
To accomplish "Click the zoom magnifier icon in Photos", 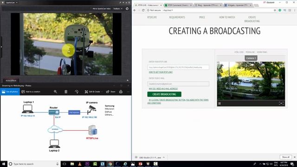I will [55, 92].
